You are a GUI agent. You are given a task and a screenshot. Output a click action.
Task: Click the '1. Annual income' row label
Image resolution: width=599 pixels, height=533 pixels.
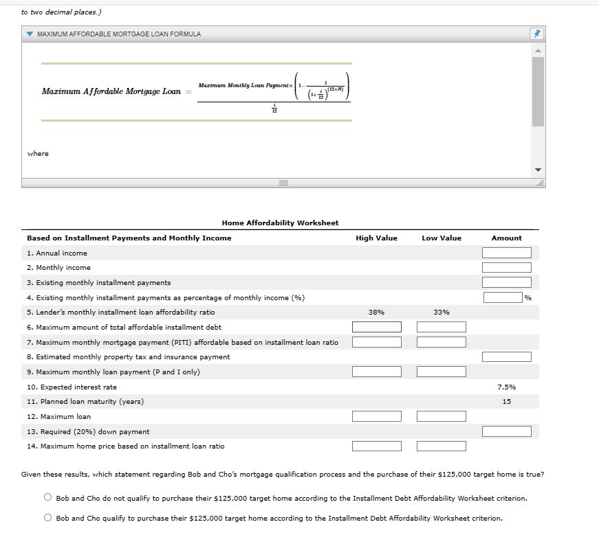click(57, 253)
